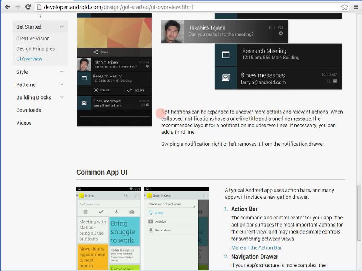Screen dimensions: 362x271
Task: Click the Archive icon in Keep drawer
Action: click(x=151, y=222)
